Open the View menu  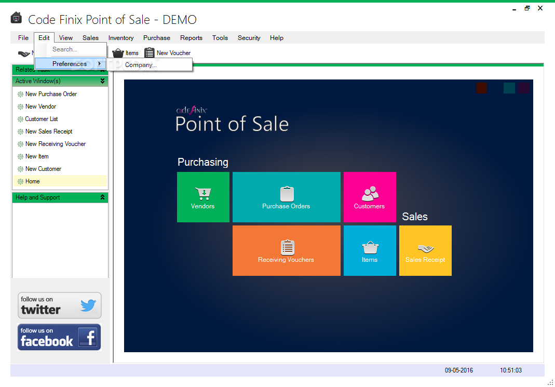[66, 38]
